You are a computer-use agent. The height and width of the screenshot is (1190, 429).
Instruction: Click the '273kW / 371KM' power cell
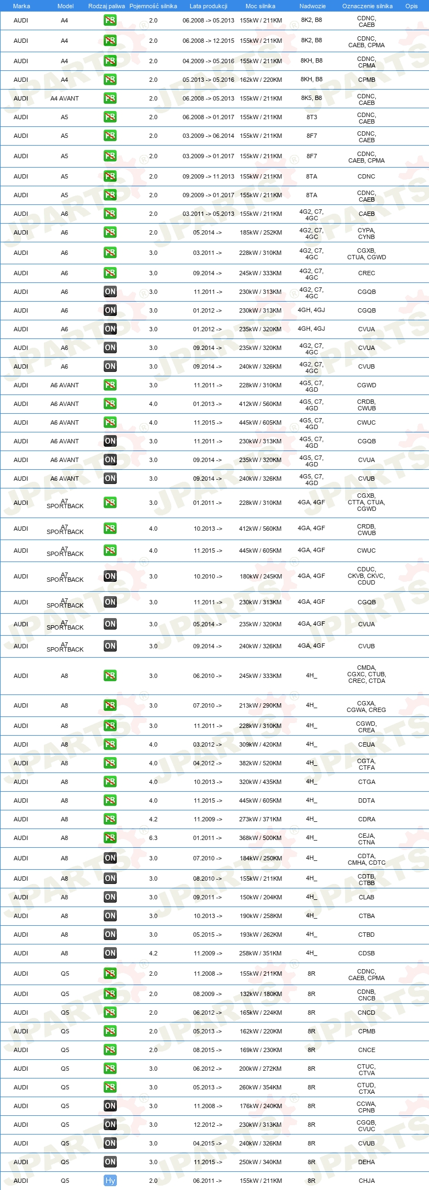(x=261, y=819)
